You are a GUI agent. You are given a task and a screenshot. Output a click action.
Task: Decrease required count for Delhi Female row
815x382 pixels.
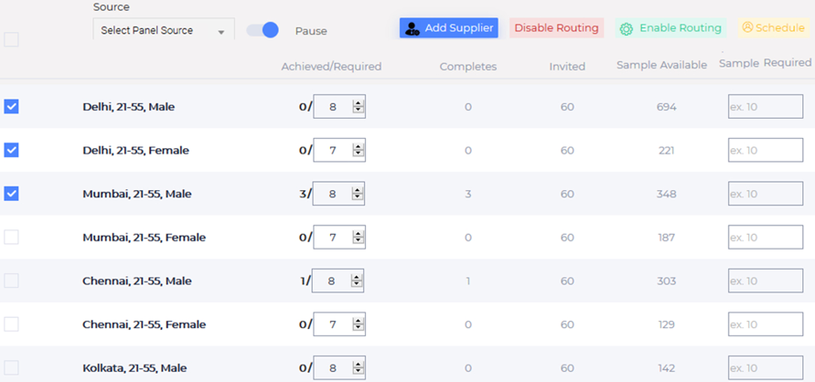click(x=358, y=154)
